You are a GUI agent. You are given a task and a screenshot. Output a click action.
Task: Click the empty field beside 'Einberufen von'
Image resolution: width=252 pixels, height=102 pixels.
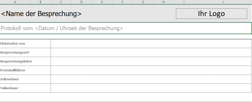tap(151, 44)
